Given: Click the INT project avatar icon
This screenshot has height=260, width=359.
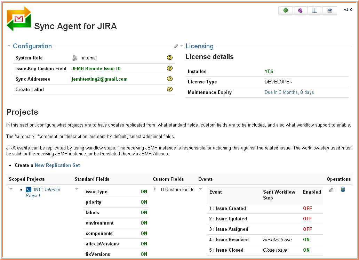Looking at the screenshot, I should [29, 189].
